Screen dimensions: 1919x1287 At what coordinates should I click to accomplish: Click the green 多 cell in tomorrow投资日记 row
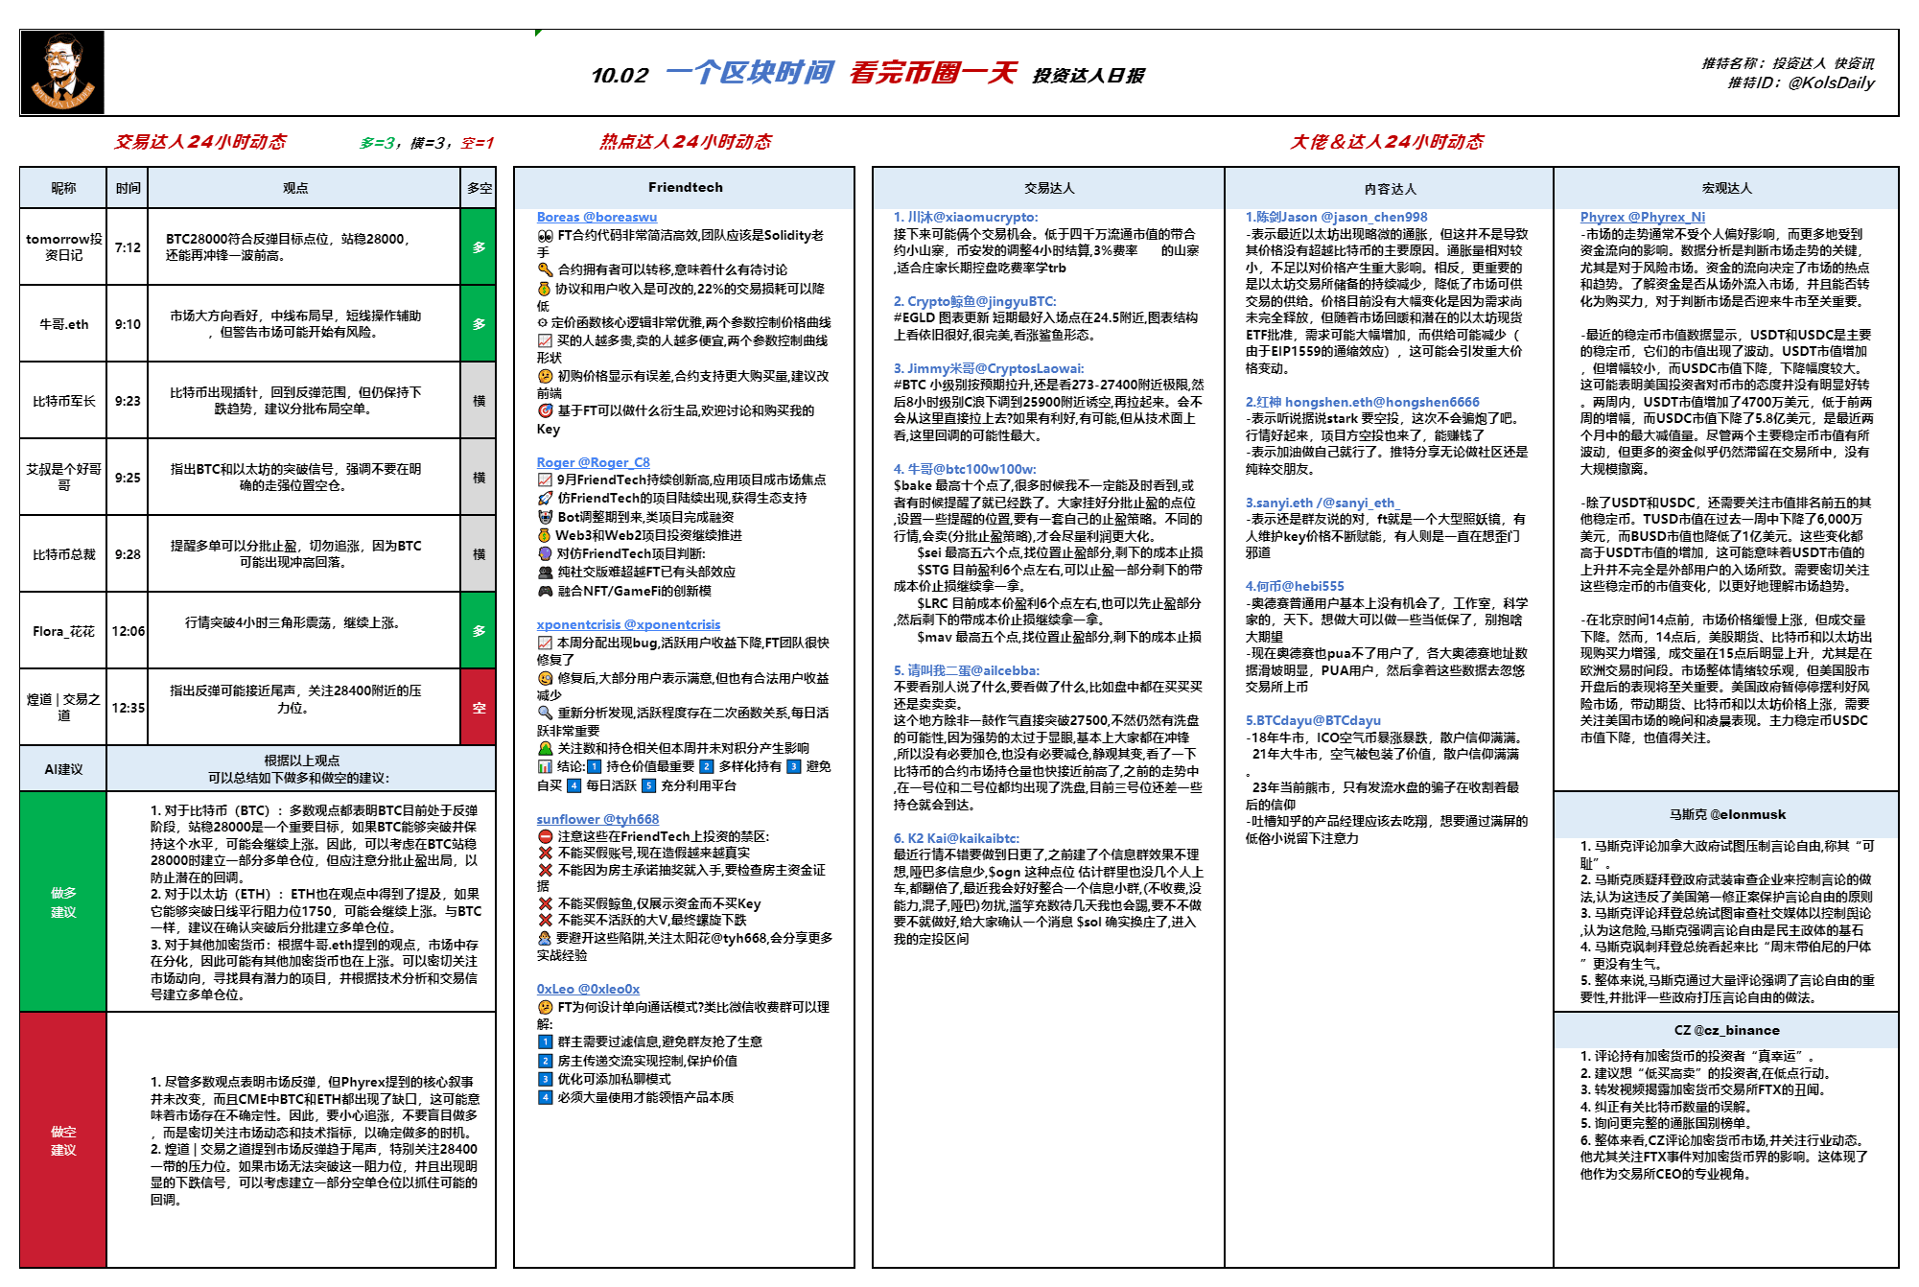pos(479,246)
